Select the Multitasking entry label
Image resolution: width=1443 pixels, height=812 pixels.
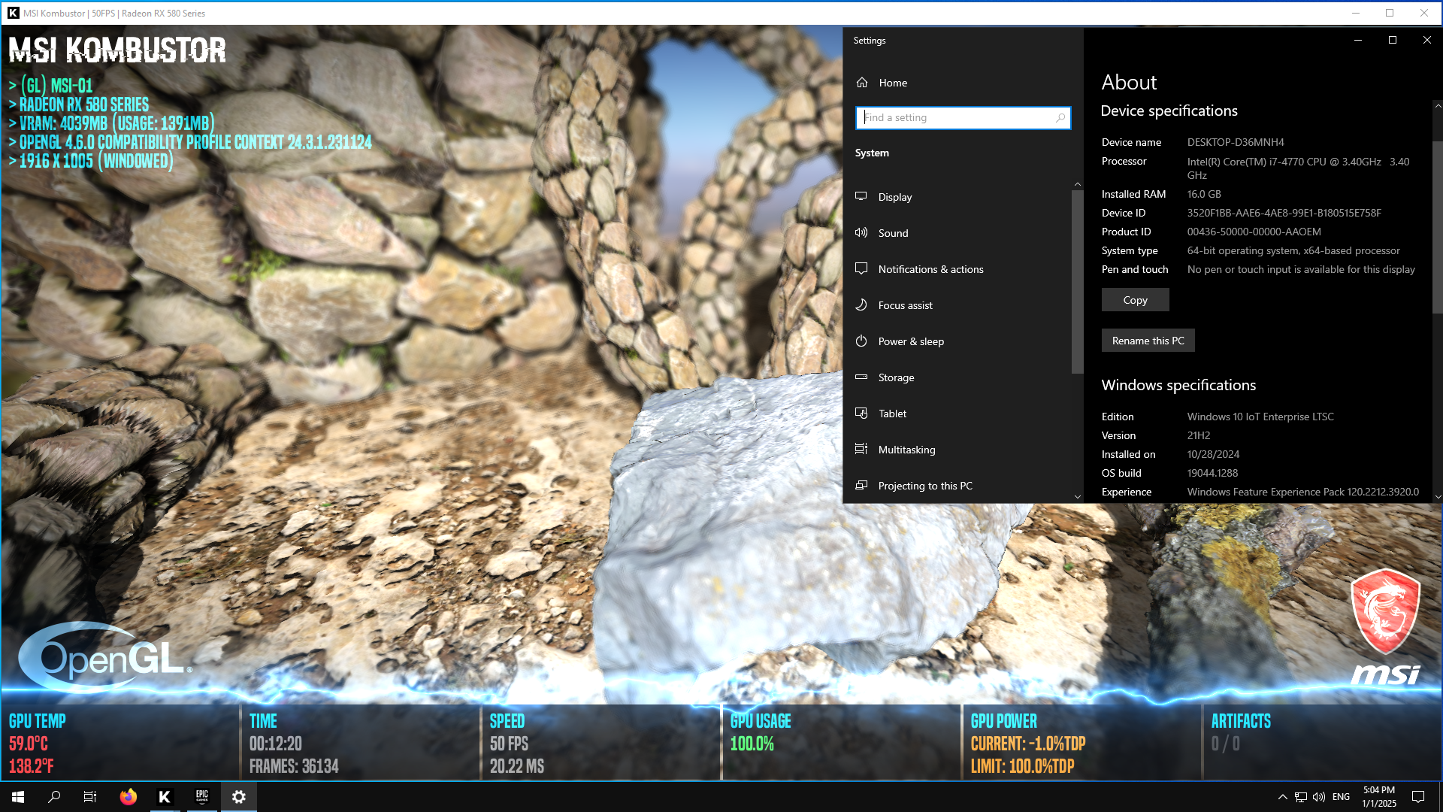coord(906,450)
